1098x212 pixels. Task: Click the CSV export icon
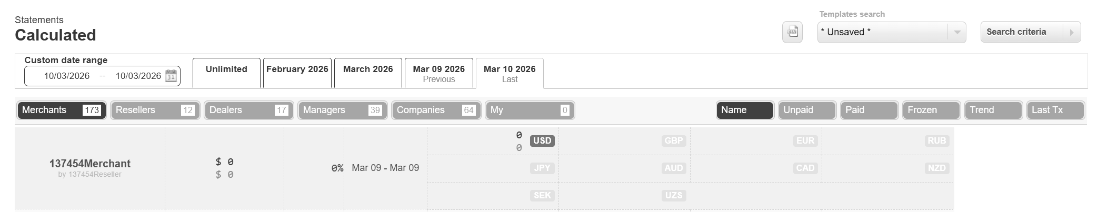pyautogui.click(x=792, y=32)
